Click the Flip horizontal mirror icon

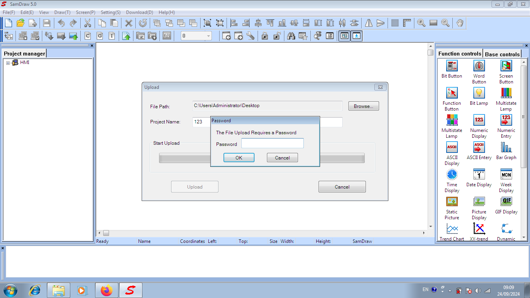(x=369, y=23)
